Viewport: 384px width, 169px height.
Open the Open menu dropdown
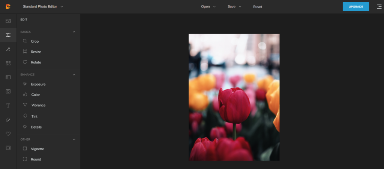(x=208, y=7)
